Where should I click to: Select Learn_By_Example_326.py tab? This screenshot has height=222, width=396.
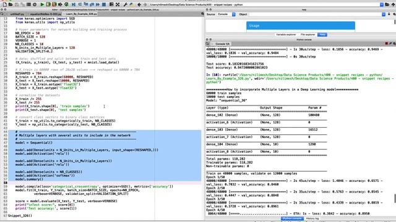pos(81,14)
